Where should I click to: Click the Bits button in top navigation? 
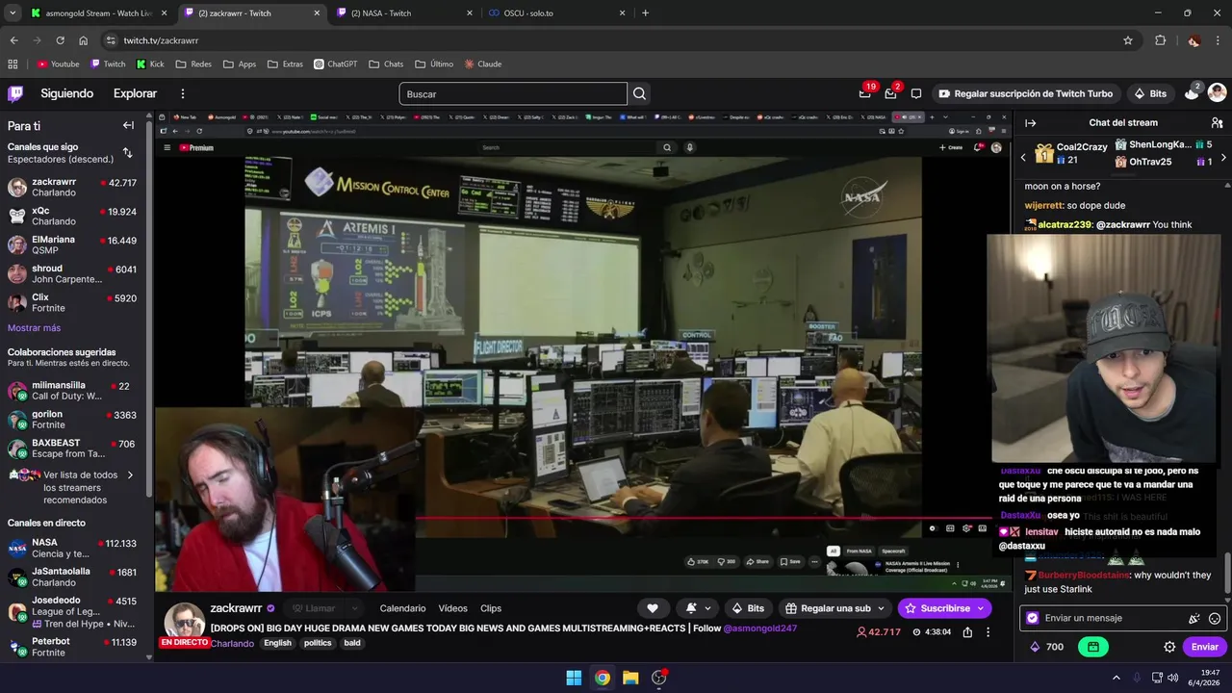pos(1150,93)
